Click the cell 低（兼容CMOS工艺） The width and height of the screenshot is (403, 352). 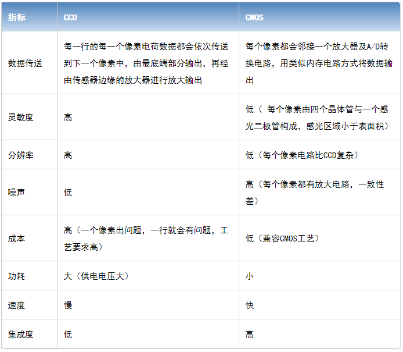pos(283,239)
